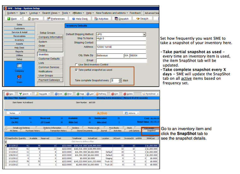Open the Lookup menu
Image resolution: width=240 pixels, height=174 pixels.
click(x=35, y=13)
